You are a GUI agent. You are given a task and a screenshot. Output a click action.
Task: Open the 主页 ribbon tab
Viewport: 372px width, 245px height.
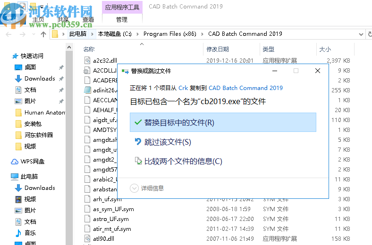click(38, 20)
